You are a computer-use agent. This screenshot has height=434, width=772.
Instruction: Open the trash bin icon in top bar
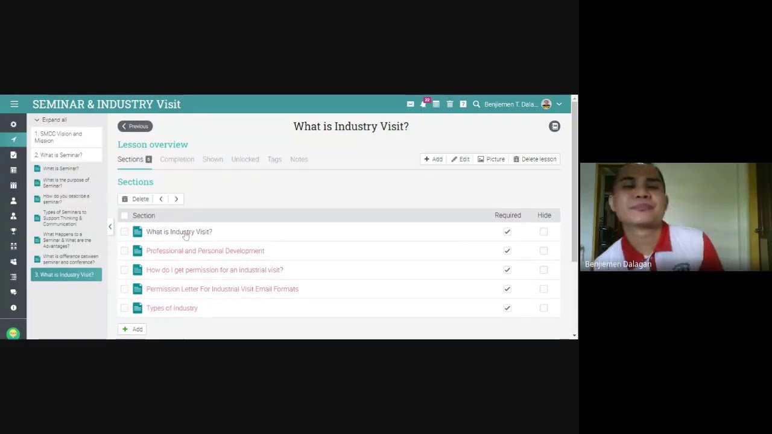pyautogui.click(x=450, y=104)
